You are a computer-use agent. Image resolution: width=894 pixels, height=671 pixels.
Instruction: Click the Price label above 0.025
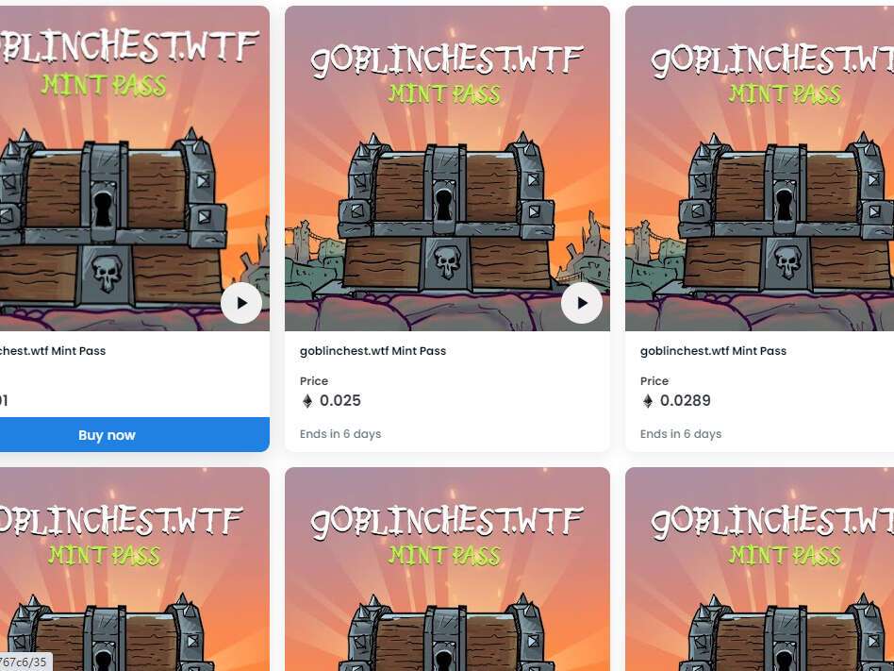(x=314, y=381)
